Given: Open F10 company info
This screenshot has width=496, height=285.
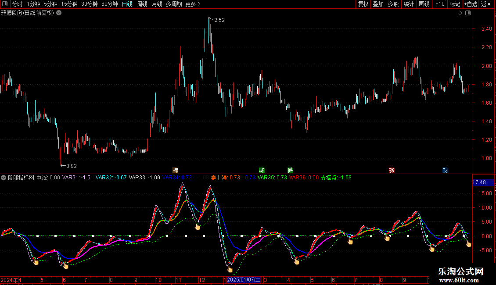Looking at the screenshot, I should coord(440,4).
